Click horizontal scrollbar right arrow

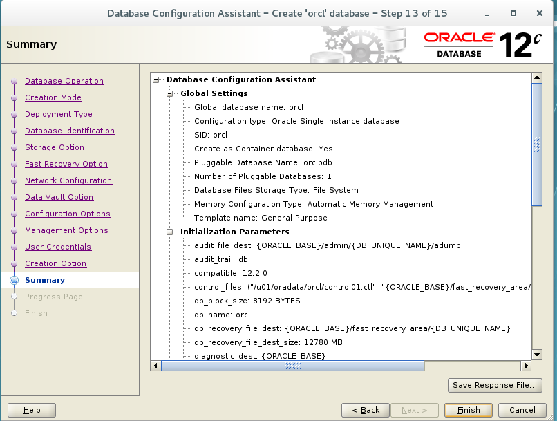[526, 365]
